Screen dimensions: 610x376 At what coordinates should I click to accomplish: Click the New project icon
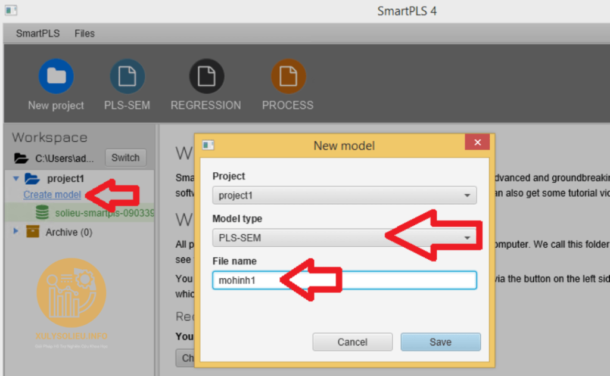click(56, 76)
